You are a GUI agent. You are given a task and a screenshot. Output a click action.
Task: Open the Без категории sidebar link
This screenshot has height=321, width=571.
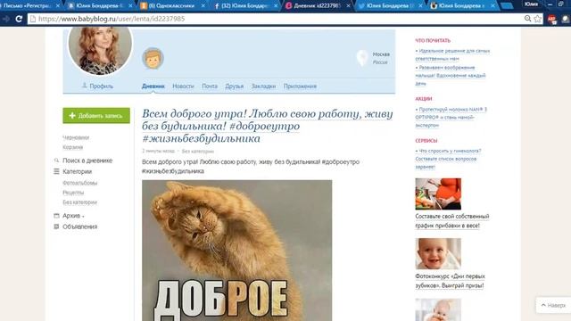tap(79, 202)
